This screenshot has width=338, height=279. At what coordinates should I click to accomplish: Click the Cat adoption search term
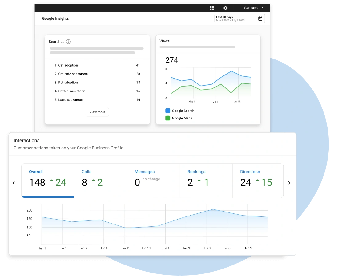(66, 65)
